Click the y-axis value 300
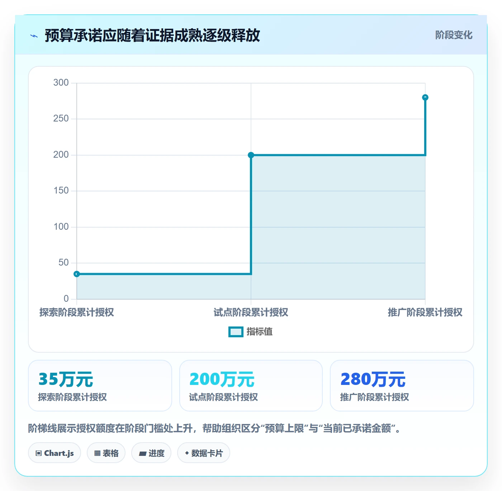The height and width of the screenshot is (491, 502). pos(61,83)
